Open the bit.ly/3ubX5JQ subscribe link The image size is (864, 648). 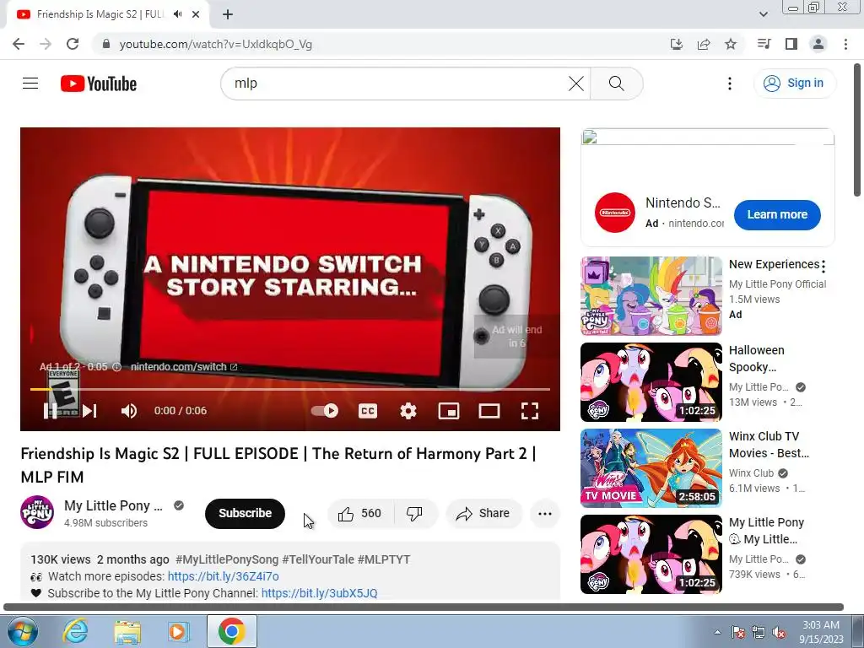click(x=319, y=593)
